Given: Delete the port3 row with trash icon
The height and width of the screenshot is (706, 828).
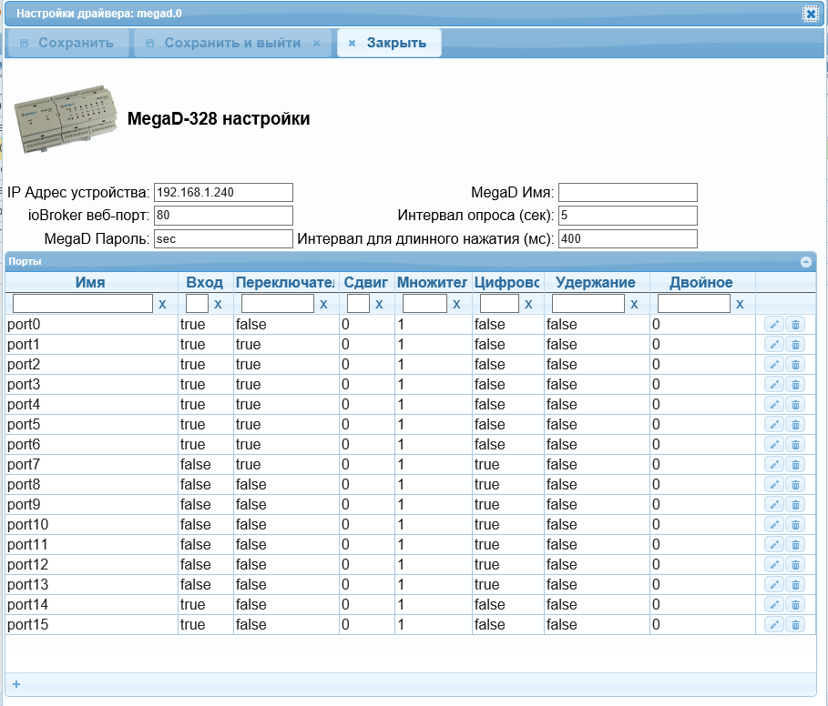Looking at the screenshot, I should click(x=795, y=384).
